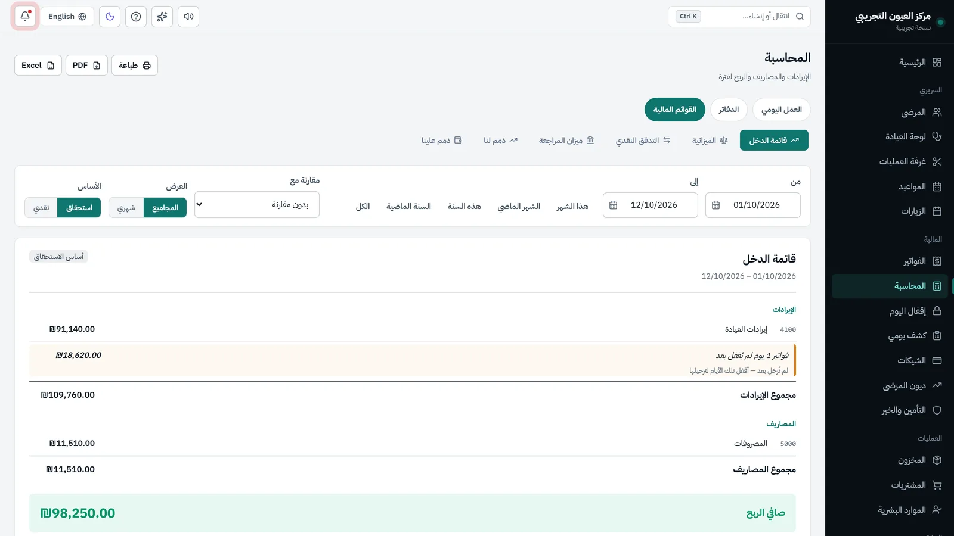The width and height of the screenshot is (954, 536).
Task: Click the طباعة print button
Action: coord(135,66)
